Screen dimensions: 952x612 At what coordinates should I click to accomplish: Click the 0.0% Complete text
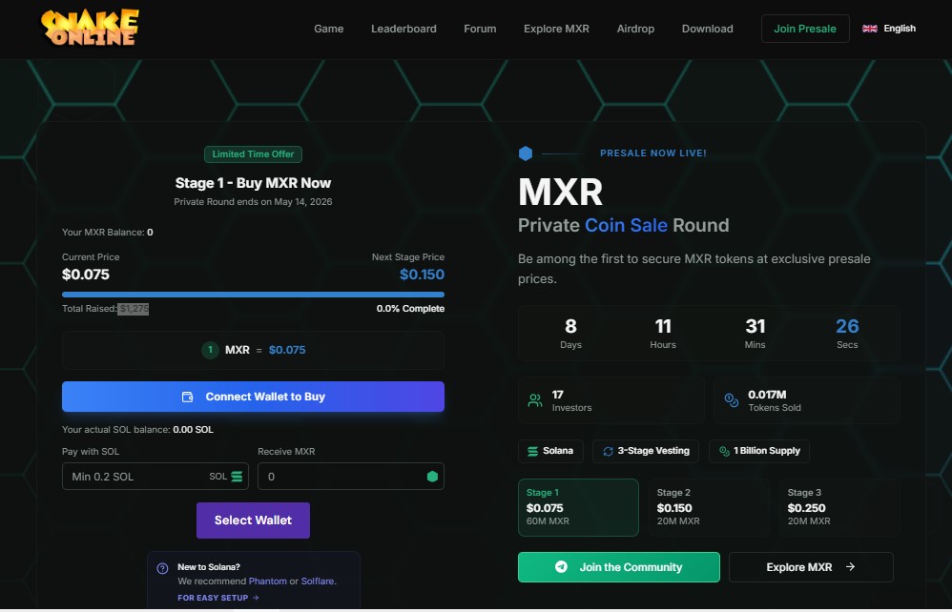pos(410,309)
